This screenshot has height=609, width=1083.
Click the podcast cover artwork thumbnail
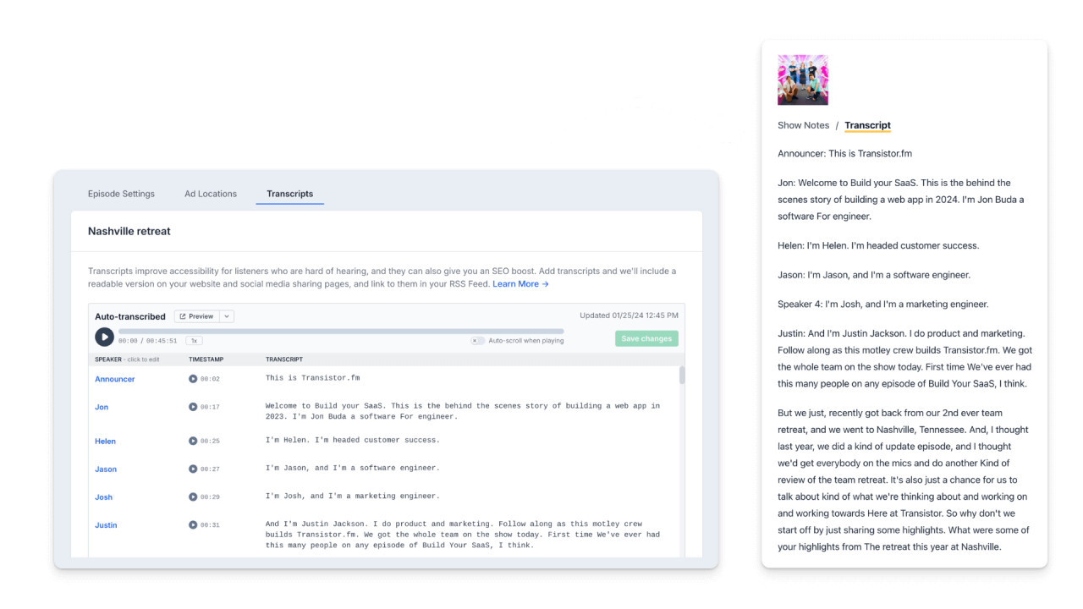click(x=803, y=80)
